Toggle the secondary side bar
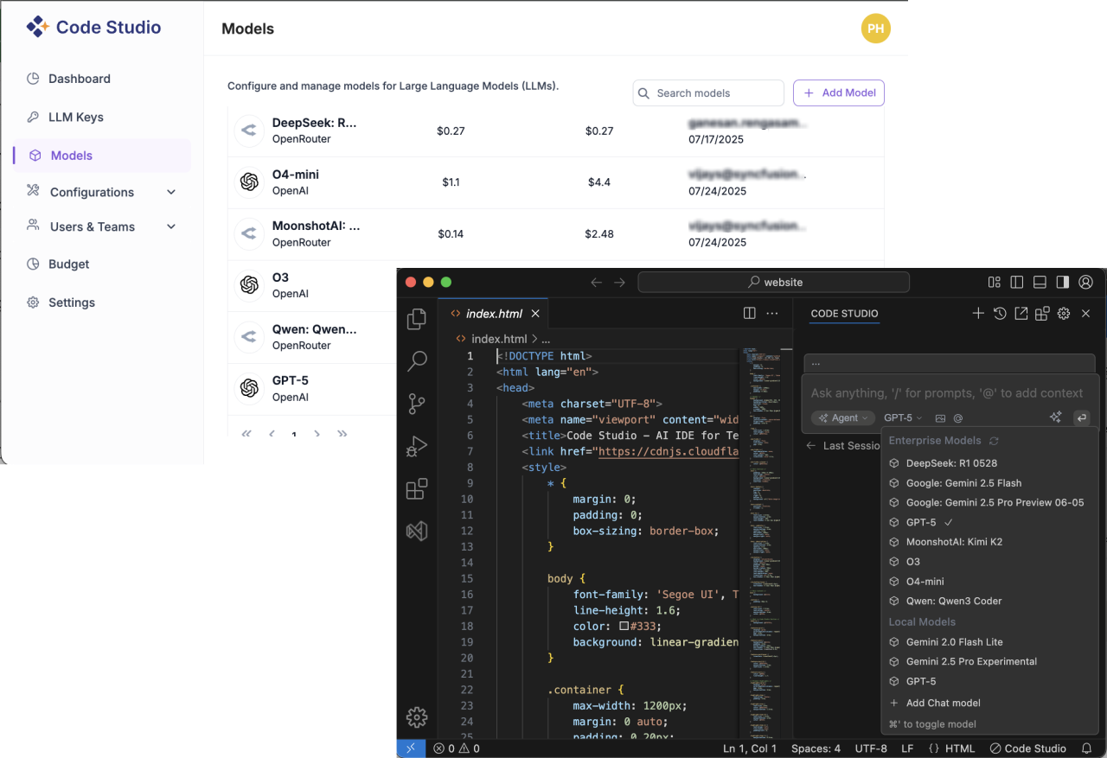 [x=1062, y=281]
